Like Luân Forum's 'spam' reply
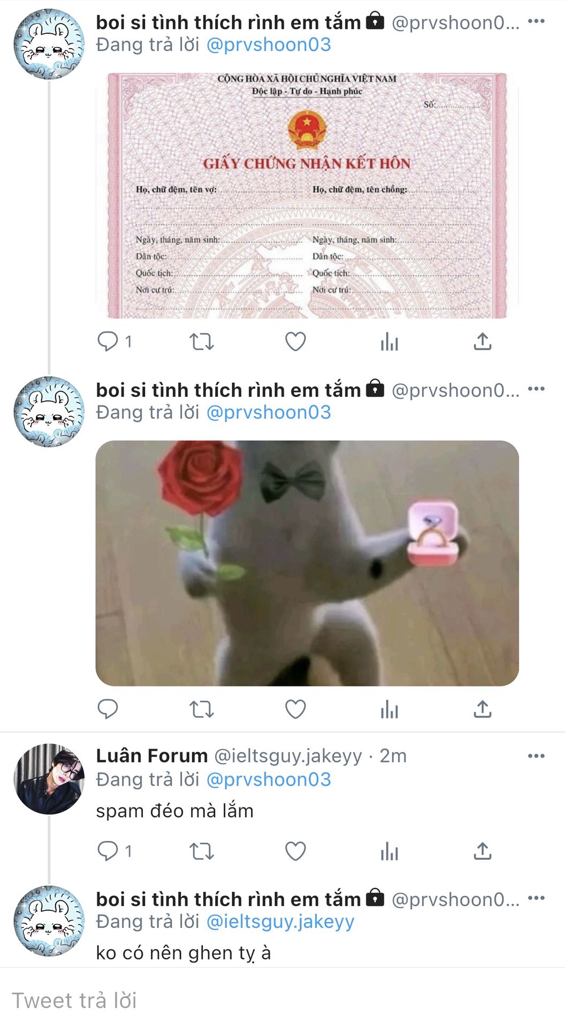 (x=295, y=851)
